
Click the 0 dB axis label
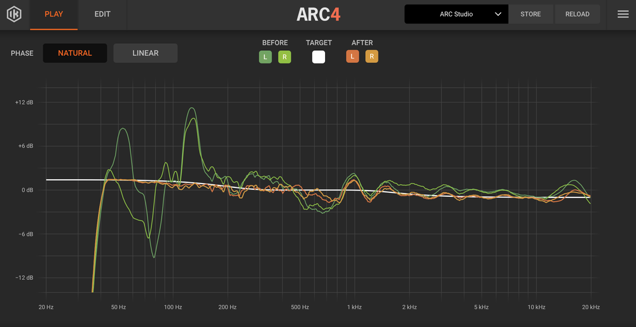click(27, 190)
